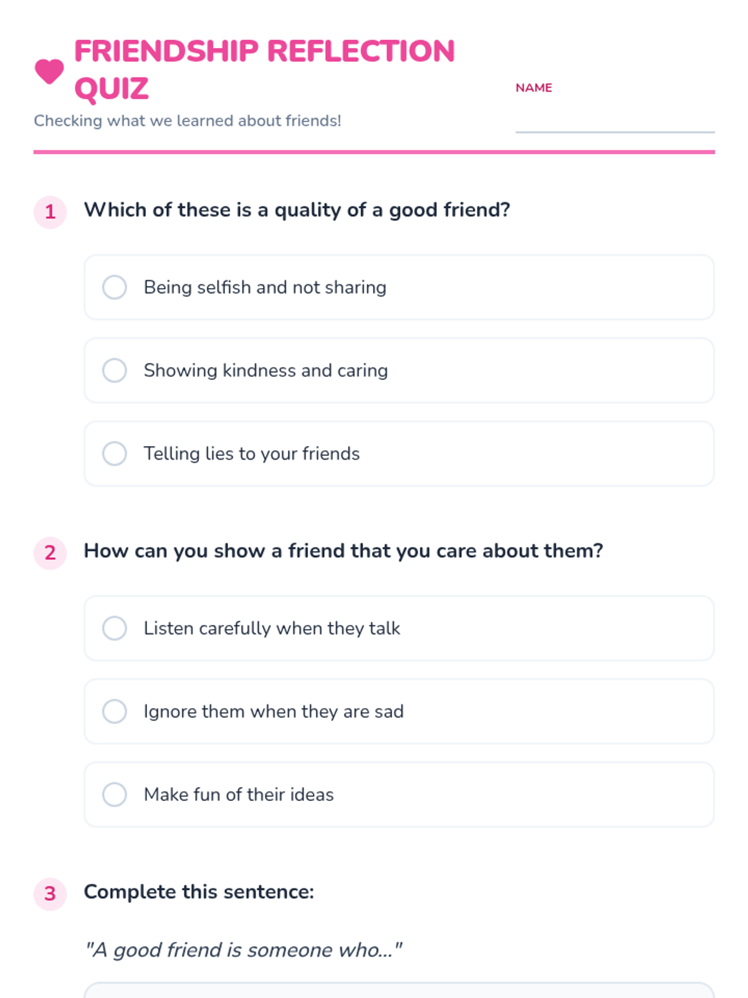Choose 'Listen carefully when they talk' option
748x998 pixels.
coord(115,628)
